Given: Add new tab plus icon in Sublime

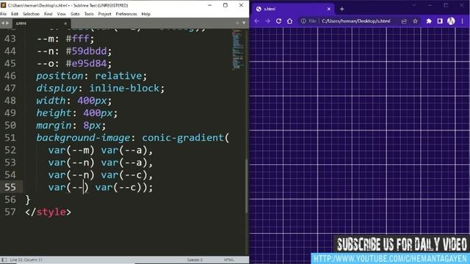Looking at the screenshot, I should tap(237, 23).
